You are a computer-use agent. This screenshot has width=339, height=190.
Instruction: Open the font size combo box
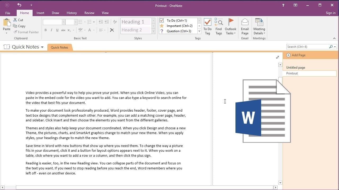[72, 22]
